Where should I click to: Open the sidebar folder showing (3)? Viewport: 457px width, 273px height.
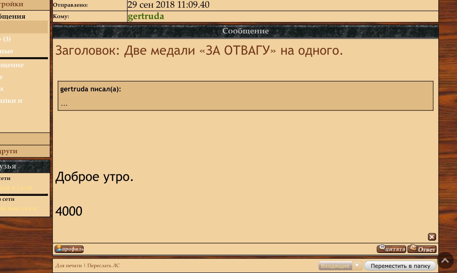click(6, 39)
